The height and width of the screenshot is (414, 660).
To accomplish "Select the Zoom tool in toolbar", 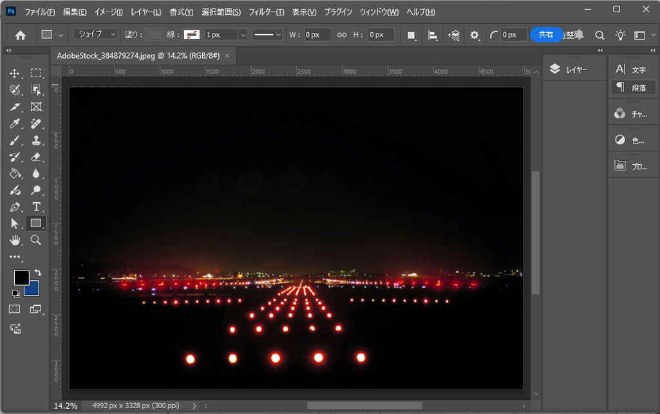I will (x=36, y=240).
